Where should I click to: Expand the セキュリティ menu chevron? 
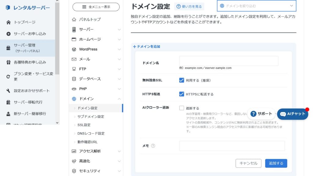[119, 171]
